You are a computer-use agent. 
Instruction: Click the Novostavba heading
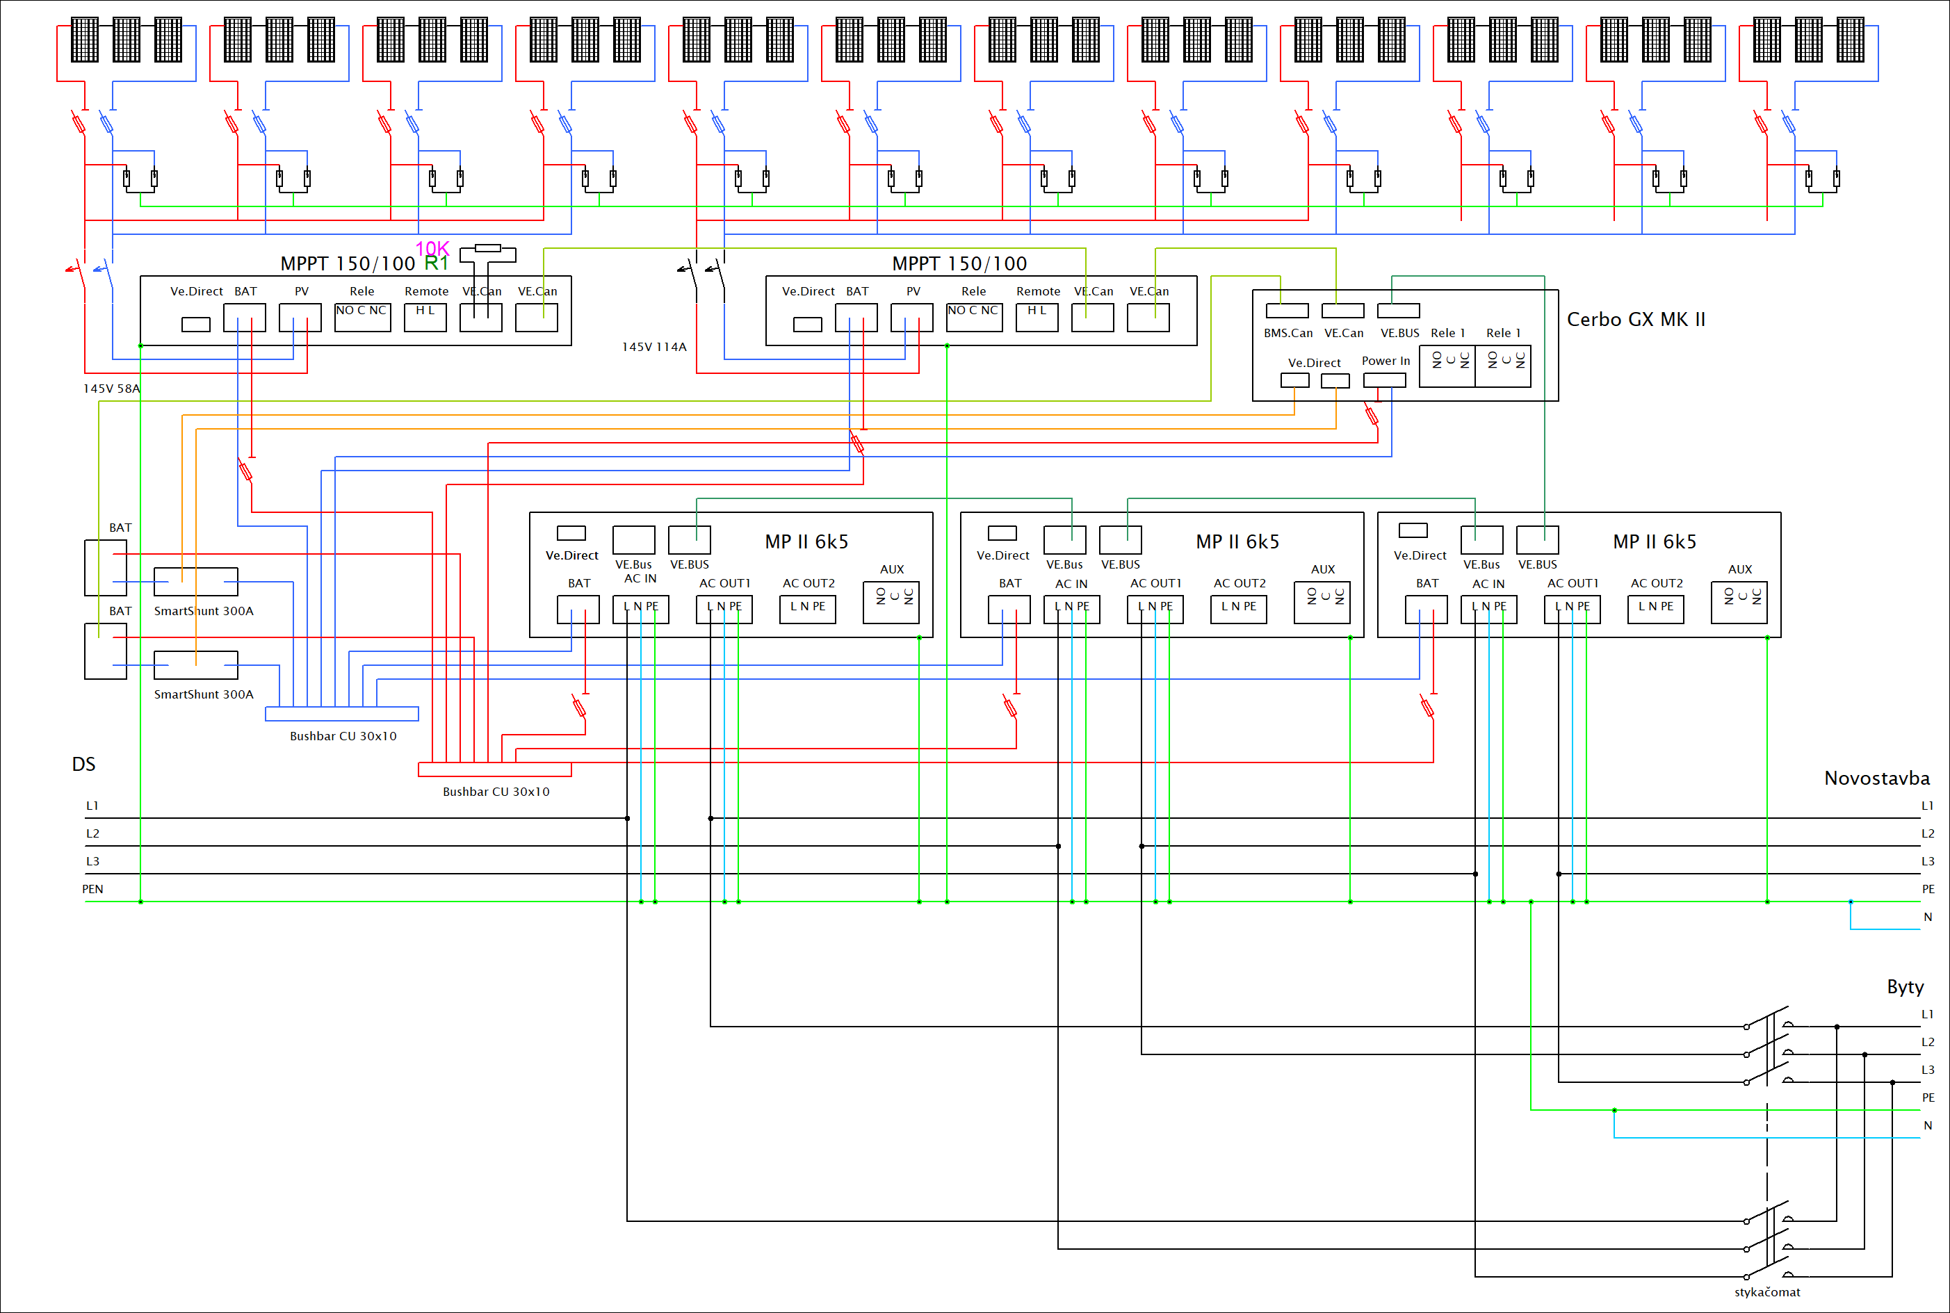tap(1876, 778)
